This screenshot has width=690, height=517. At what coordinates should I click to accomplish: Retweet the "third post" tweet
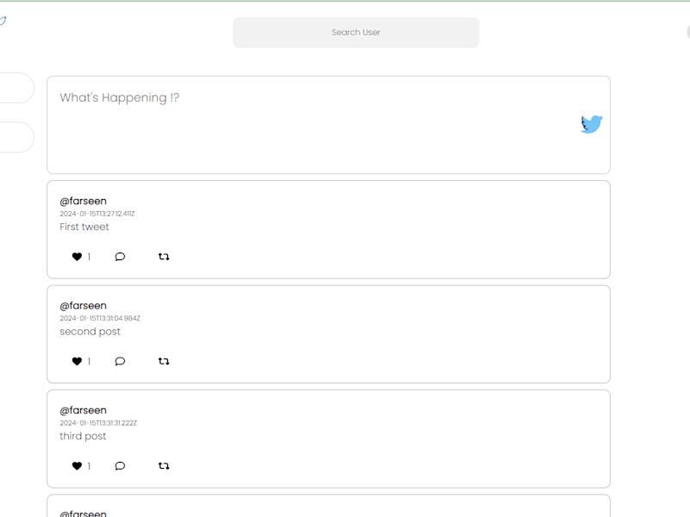pos(164,466)
